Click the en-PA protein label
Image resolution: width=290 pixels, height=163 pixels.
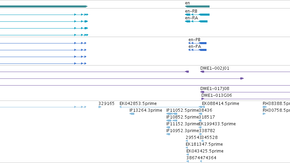195,47
